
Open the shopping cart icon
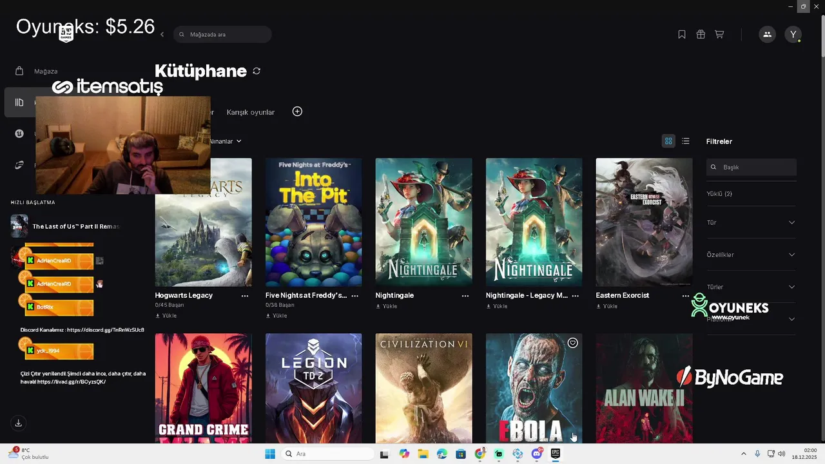pyautogui.click(x=719, y=34)
